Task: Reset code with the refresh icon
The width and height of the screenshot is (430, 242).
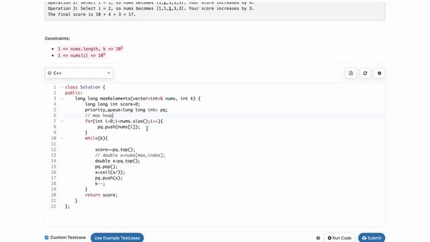Action: 365,73
